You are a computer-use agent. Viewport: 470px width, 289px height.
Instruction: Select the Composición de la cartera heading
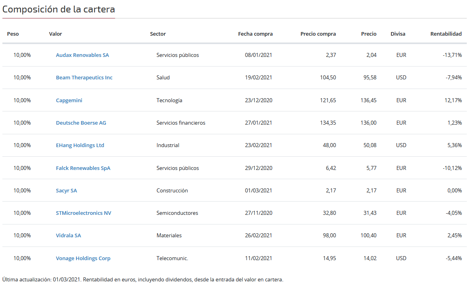(x=59, y=9)
